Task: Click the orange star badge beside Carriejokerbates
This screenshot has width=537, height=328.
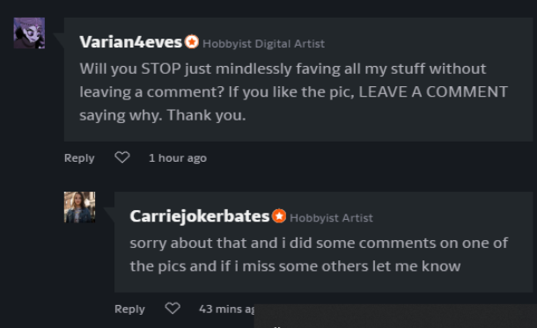Action: [279, 215]
